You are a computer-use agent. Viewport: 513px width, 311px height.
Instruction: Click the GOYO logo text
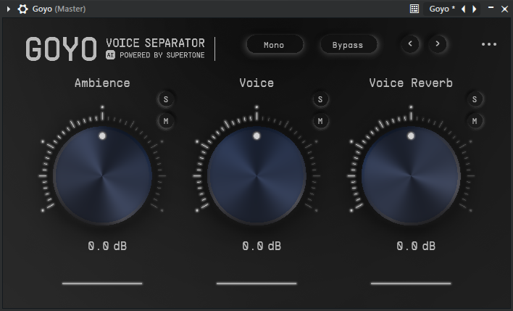pos(61,49)
